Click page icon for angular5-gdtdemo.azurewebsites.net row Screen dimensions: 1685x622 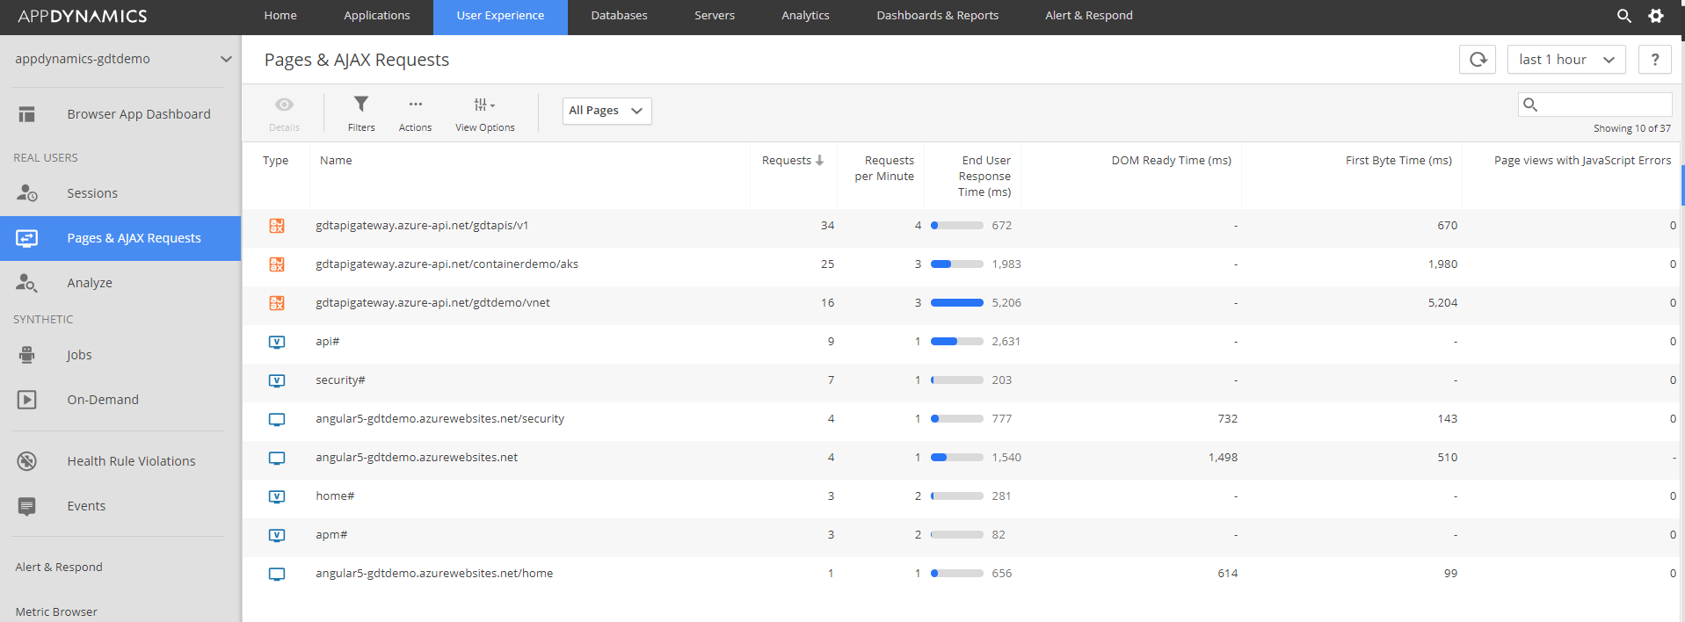click(x=277, y=458)
